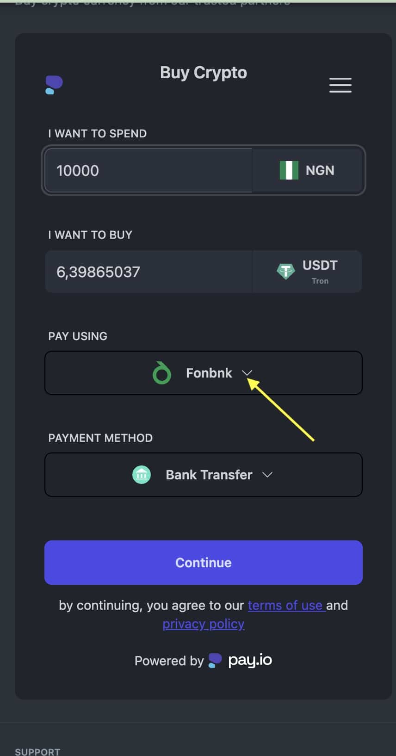
Task: Click the Buy Crypto heading
Action: click(x=204, y=73)
